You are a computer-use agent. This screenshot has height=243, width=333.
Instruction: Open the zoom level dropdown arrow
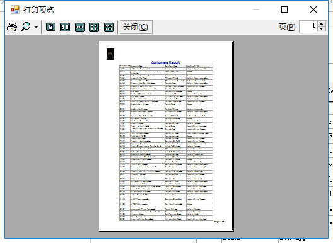tap(37, 27)
